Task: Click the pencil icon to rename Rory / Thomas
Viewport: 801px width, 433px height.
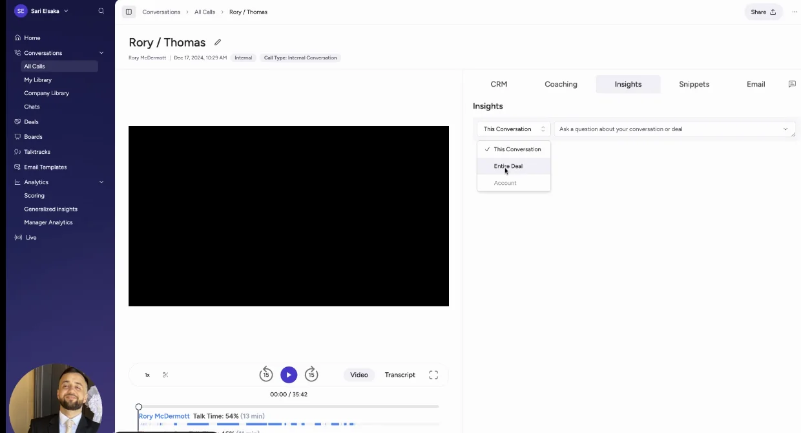Action: tap(218, 43)
